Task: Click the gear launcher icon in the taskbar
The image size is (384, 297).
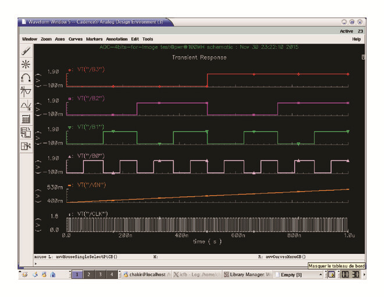Action: 25,274
